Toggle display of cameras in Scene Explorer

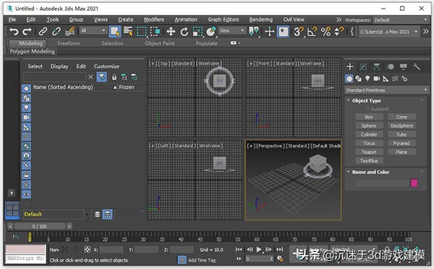[26, 117]
